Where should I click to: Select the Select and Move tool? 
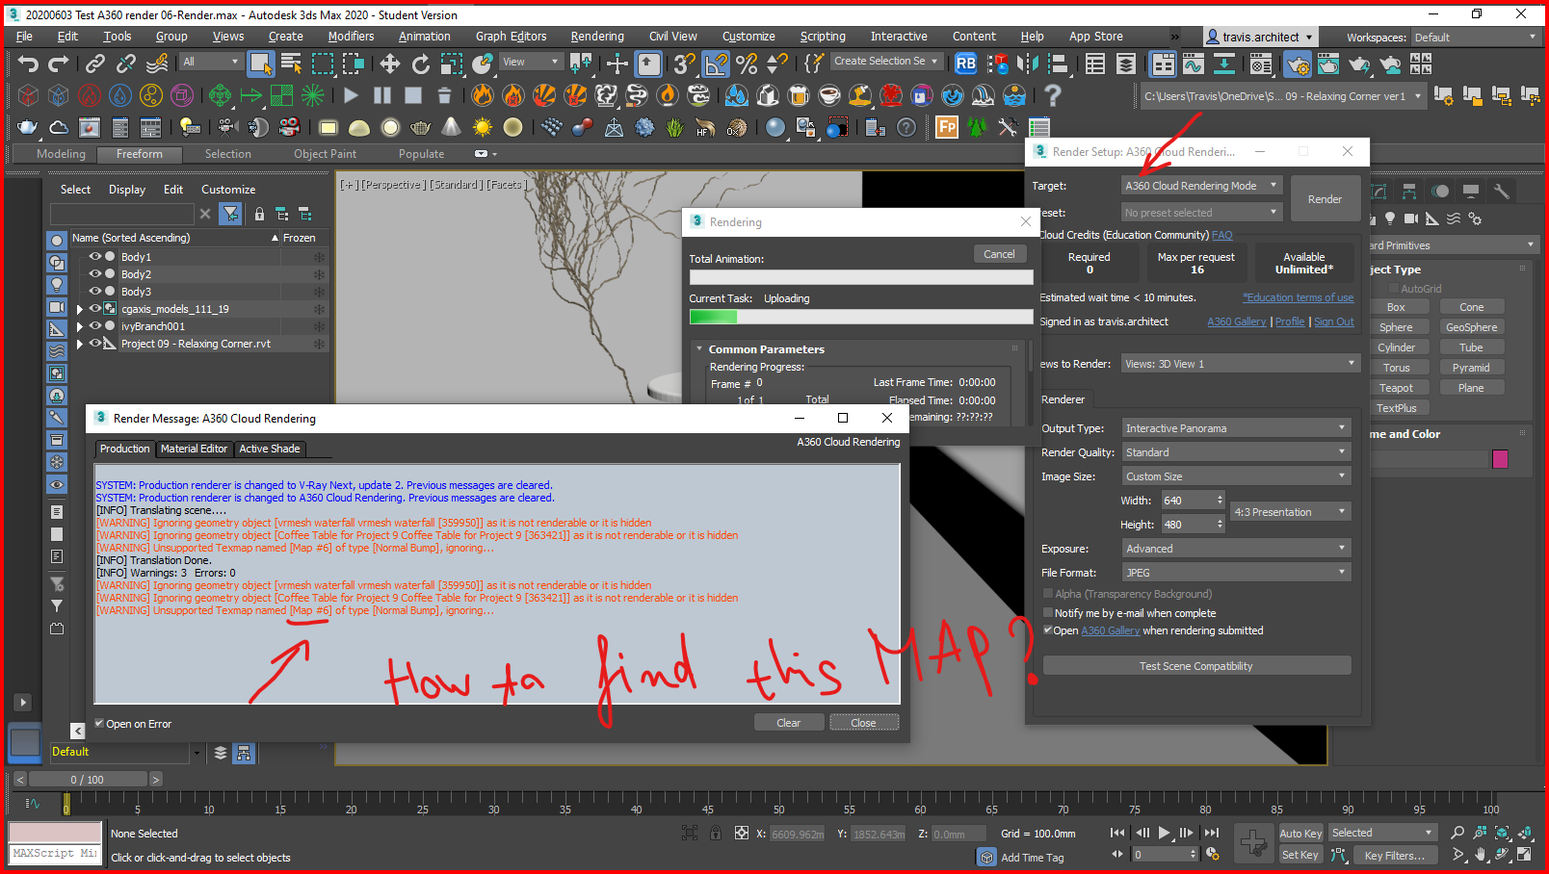[390, 64]
